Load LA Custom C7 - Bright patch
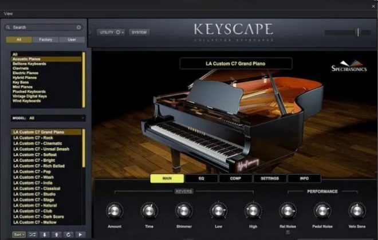 tap(46, 161)
